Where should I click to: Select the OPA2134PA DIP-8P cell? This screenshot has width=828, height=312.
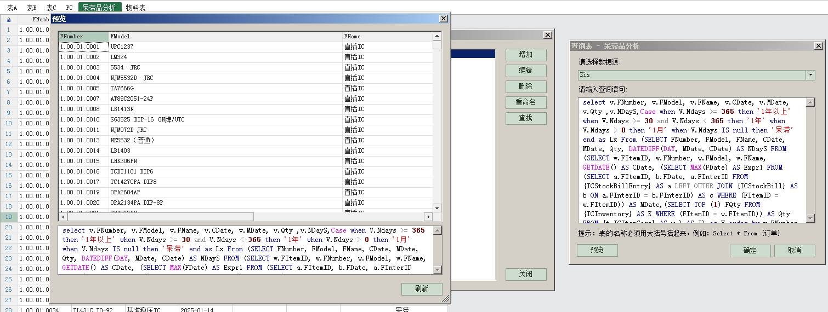coord(226,203)
